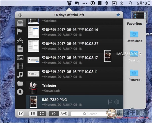The image size is (152, 123).
Task: Open gear options for IMG_7380.PNG
Action: [x=117, y=102]
